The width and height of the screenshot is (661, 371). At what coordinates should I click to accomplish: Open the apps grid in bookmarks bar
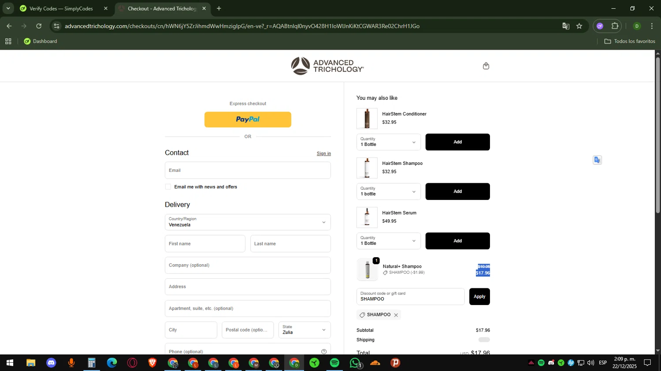(8, 41)
